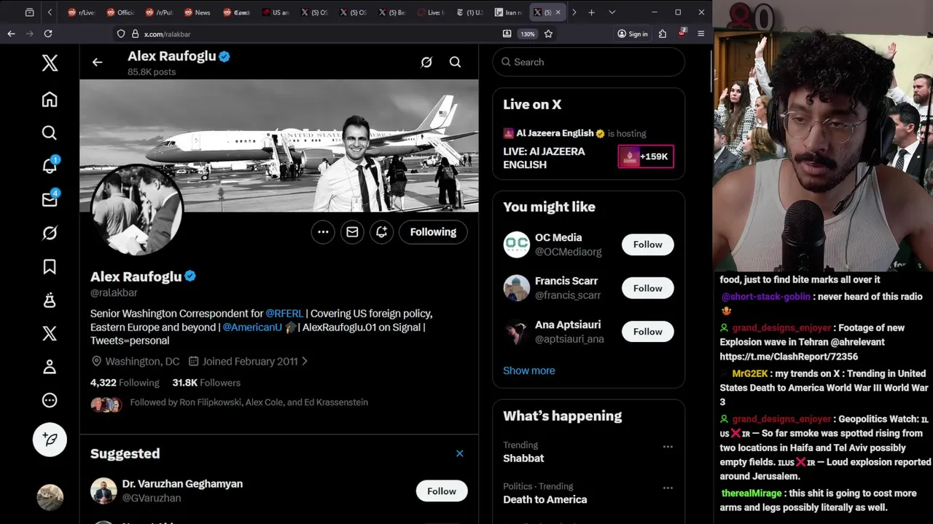This screenshot has height=524, width=933.
Task: Click the X search input field
Action: [x=588, y=62]
